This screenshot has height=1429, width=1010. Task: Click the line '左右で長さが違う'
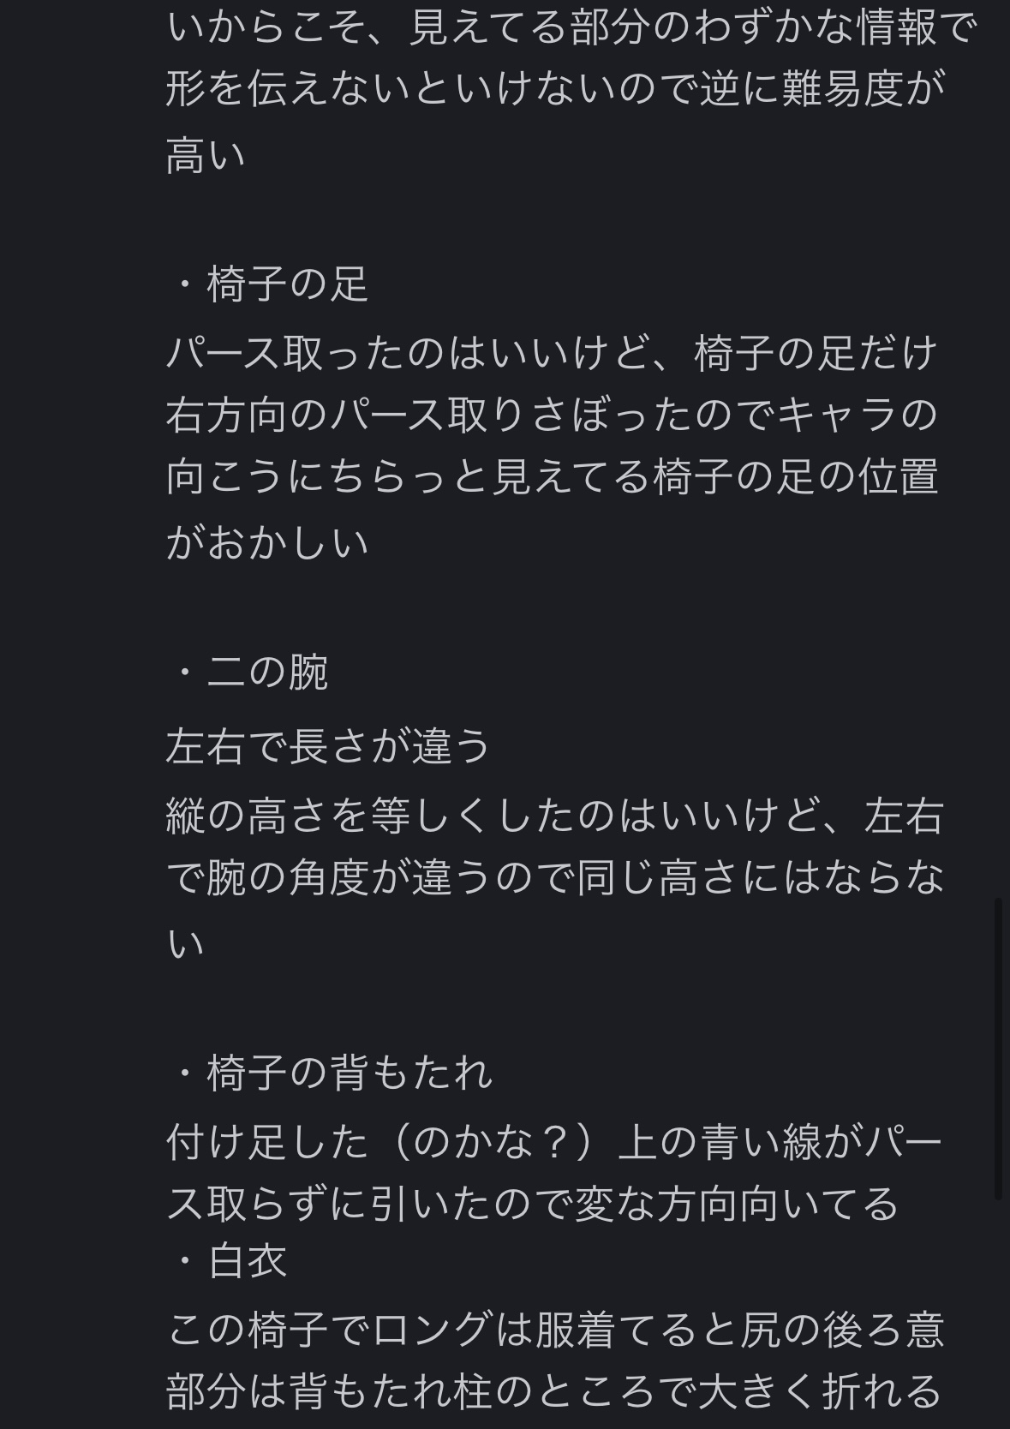tap(329, 745)
